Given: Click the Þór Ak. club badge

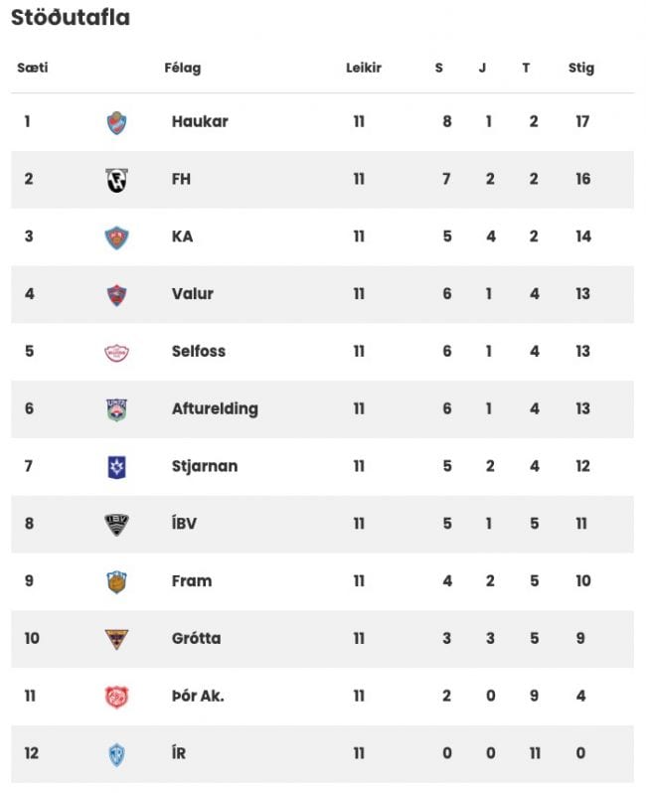Looking at the screenshot, I should tap(116, 697).
